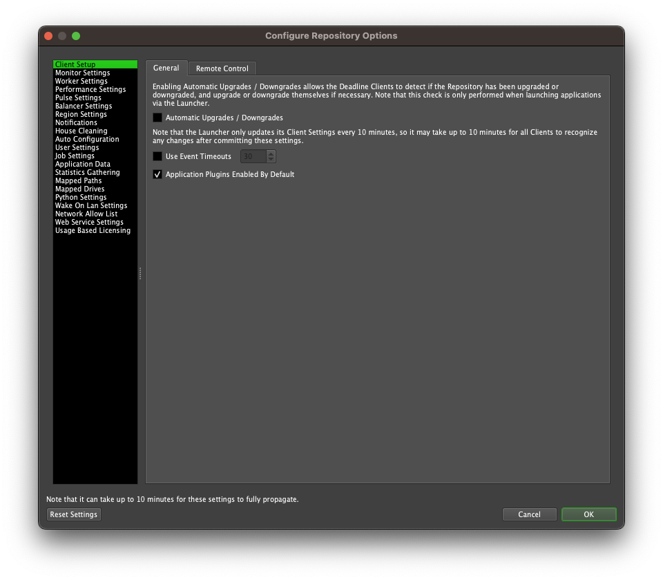The image size is (663, 580).
Task: Click the Cancel button
Action: pos(530,514)
